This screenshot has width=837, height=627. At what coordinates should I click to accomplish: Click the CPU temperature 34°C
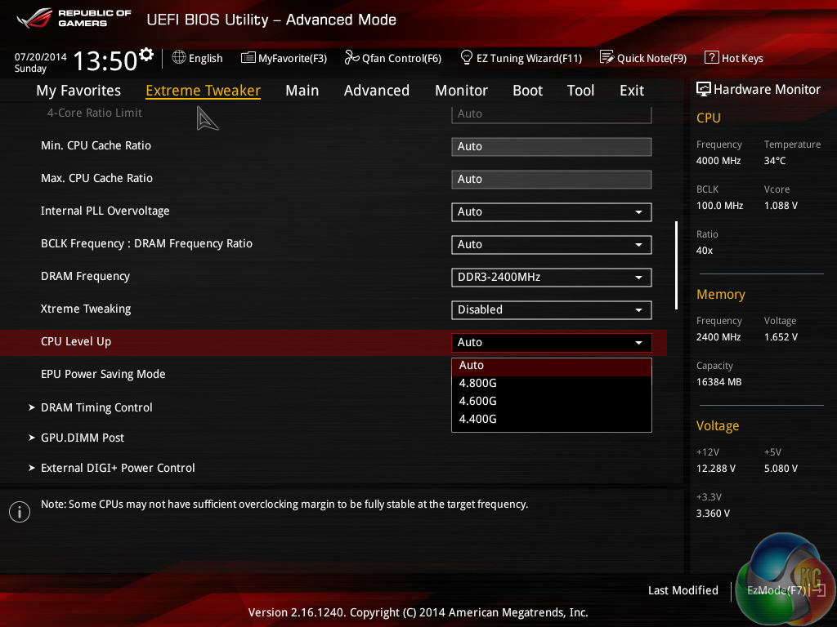pyautogui.click(x=775, y=161)
